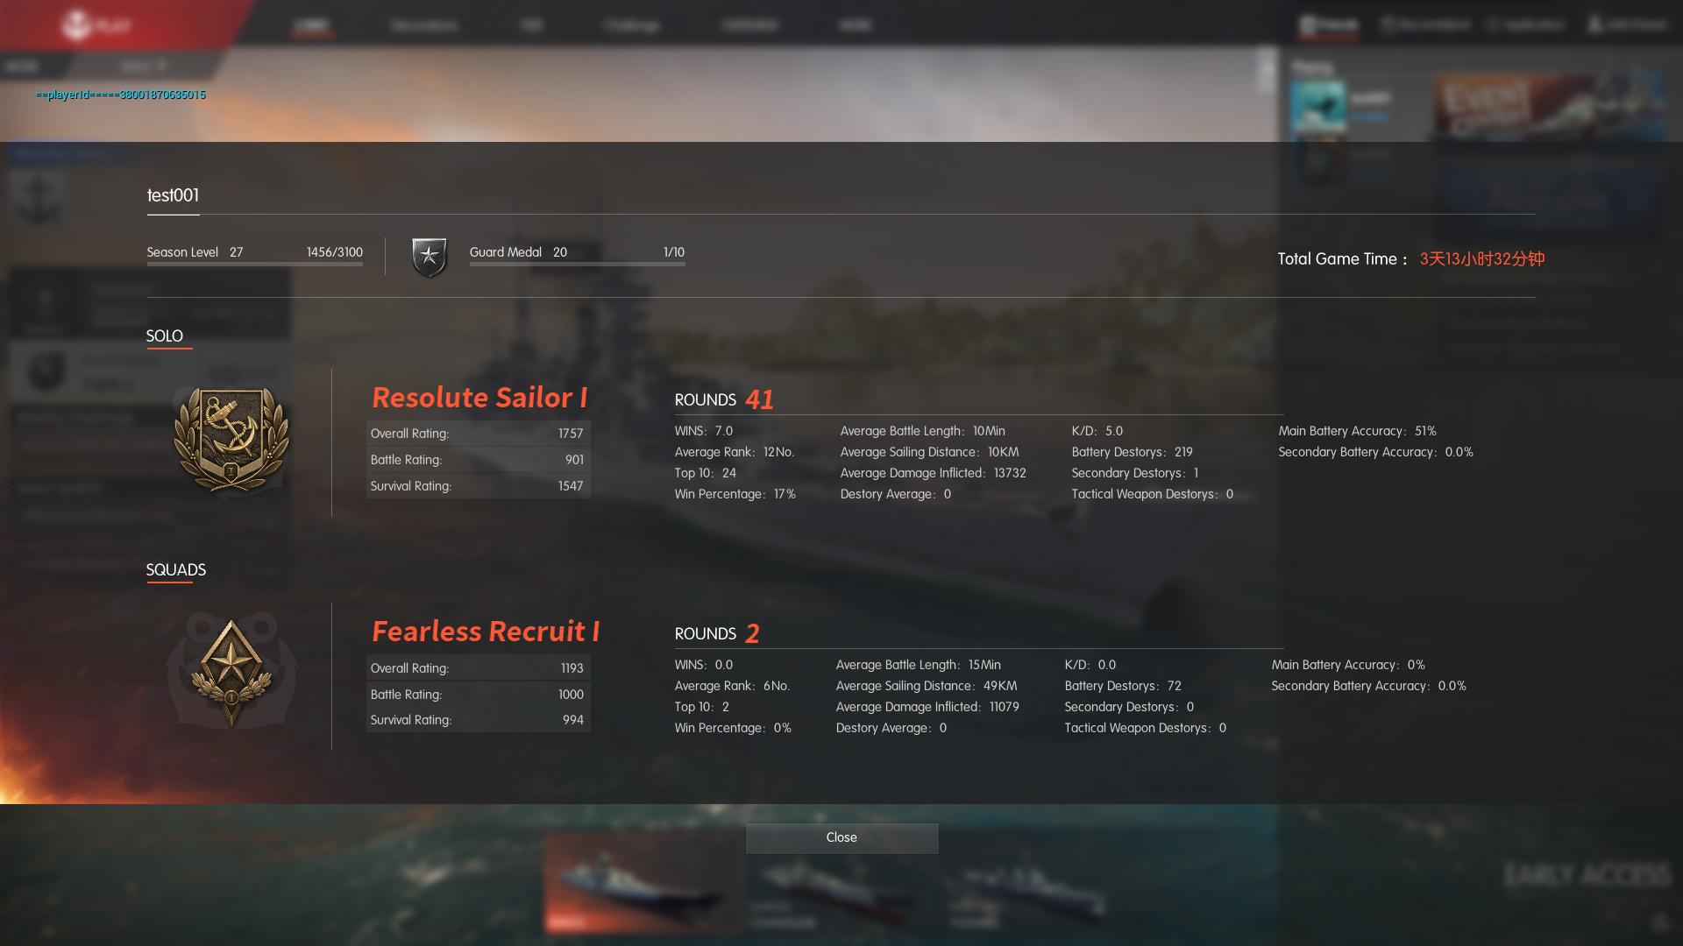
Task: Click SOLO K/D 5.0 stat
Action: coord(1097,431)
